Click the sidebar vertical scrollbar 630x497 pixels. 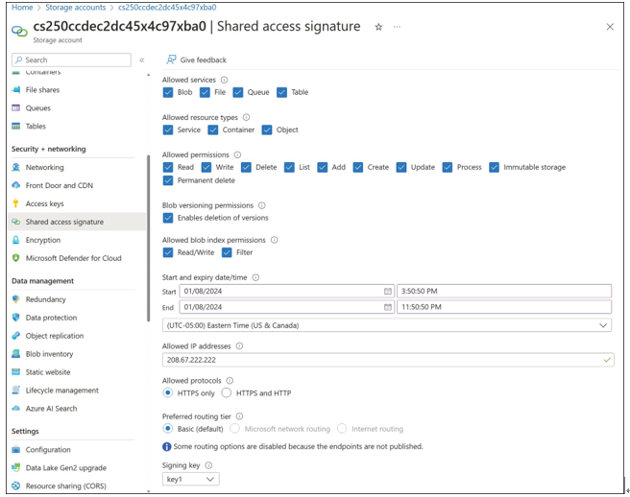pyautogui.click(x=148, y=238)
